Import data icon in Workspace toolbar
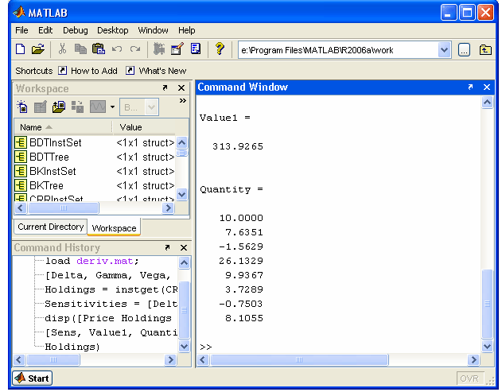The height and width of the screenshot is (392, 502). pyautogui.click(x=59, y=107)
